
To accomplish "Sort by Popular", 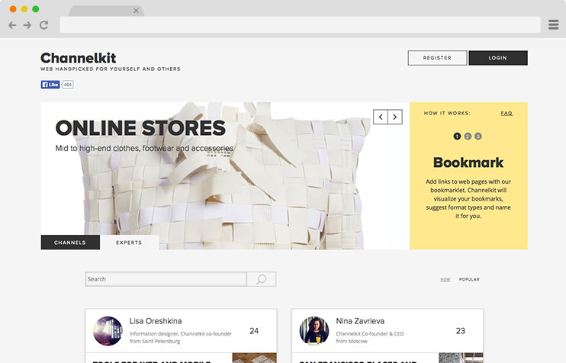I will point(469,279).
